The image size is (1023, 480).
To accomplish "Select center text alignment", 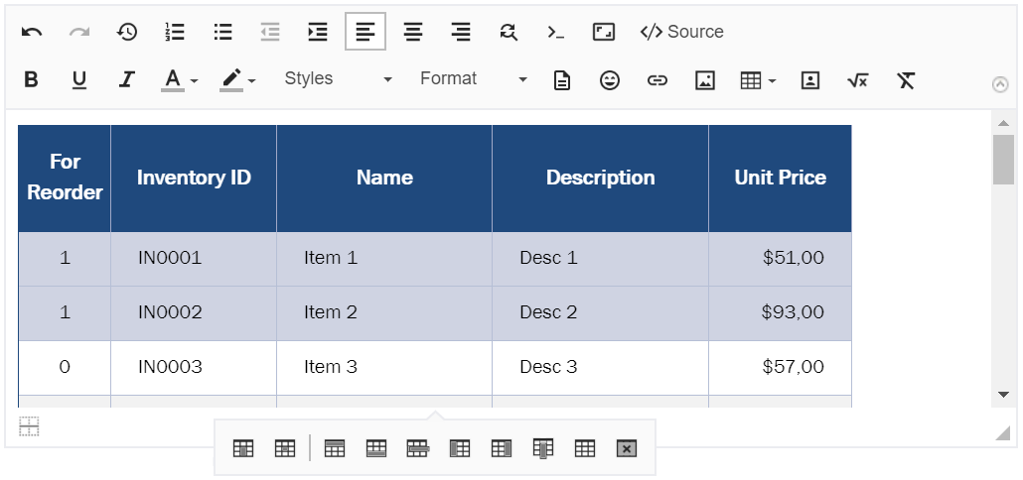I will (x=413, y=32).
